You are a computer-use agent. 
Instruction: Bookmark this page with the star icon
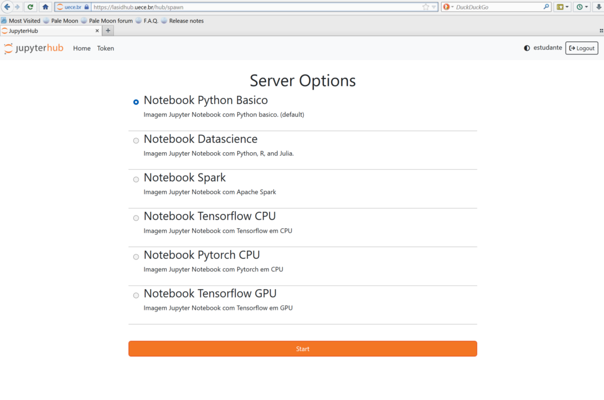point(426,7)
